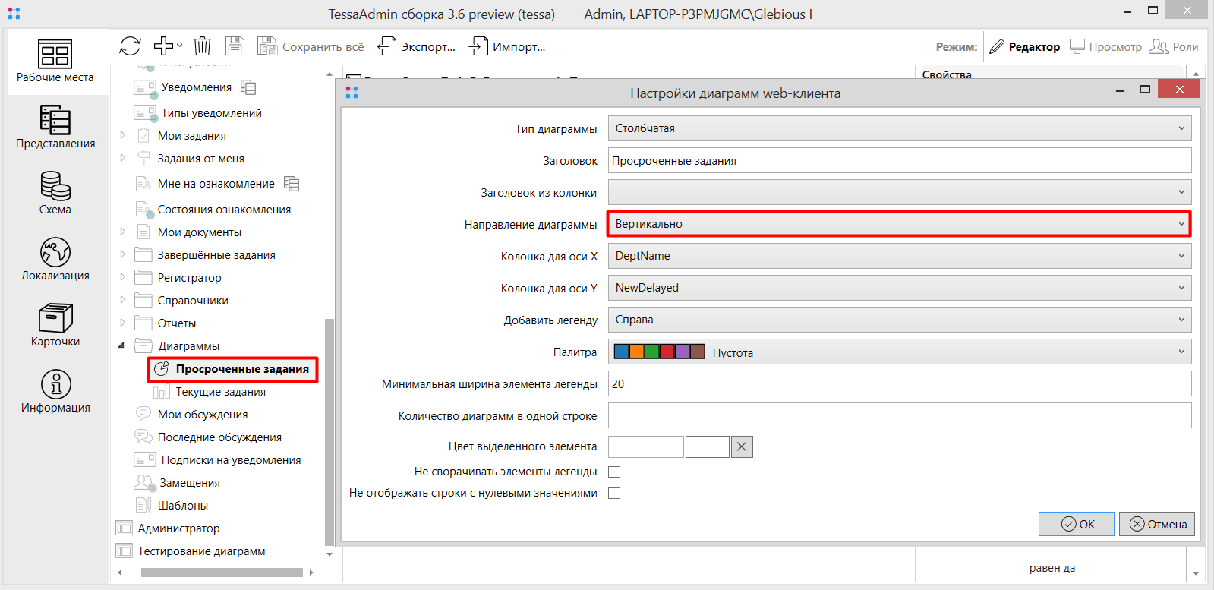
Task: Clear selected element color with X button
Action: click(x=742, y=447)
